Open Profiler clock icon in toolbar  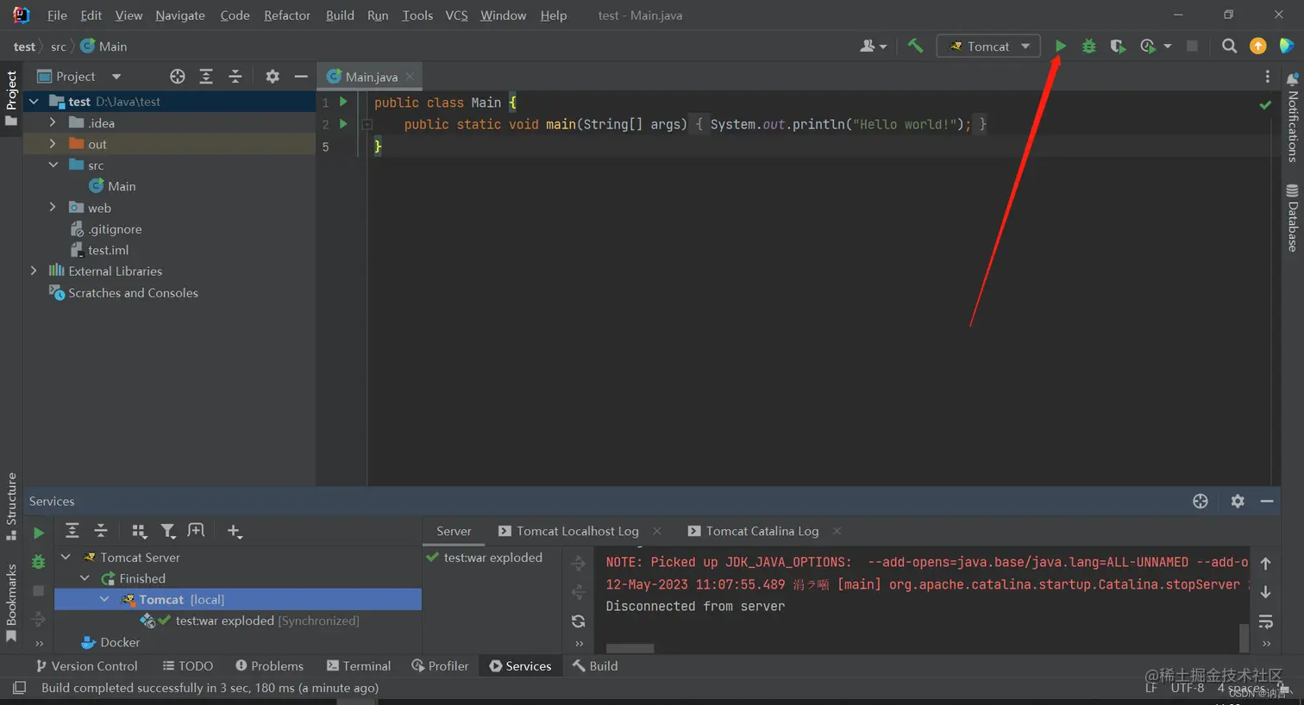pos(1150,46)
